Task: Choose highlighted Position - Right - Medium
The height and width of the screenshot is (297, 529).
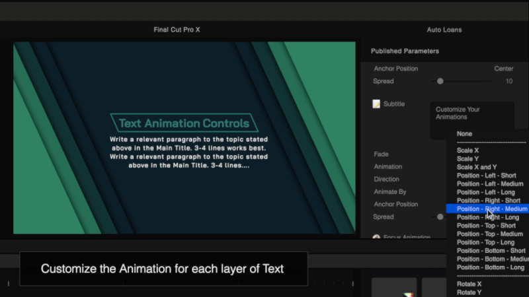Action: [x=487, y=209]
